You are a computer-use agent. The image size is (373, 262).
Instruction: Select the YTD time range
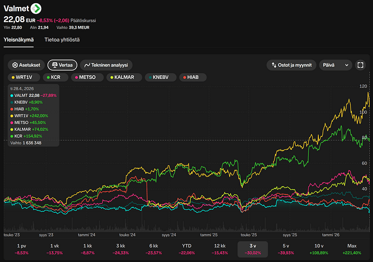(186, 249)
